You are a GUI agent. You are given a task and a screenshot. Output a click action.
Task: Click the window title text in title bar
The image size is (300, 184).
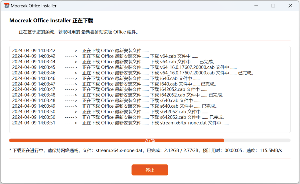click(x=34, y=6)
